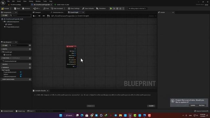
Task: Click the Browse toolbar button
Action: tap(26, 9)
